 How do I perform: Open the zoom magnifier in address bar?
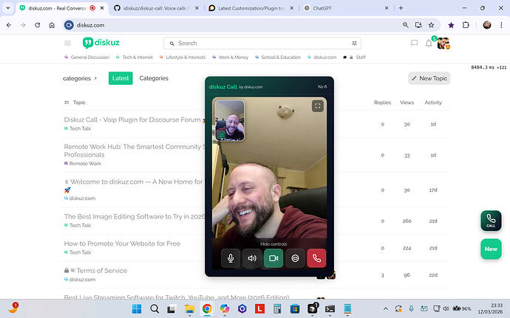click(405, 25)
